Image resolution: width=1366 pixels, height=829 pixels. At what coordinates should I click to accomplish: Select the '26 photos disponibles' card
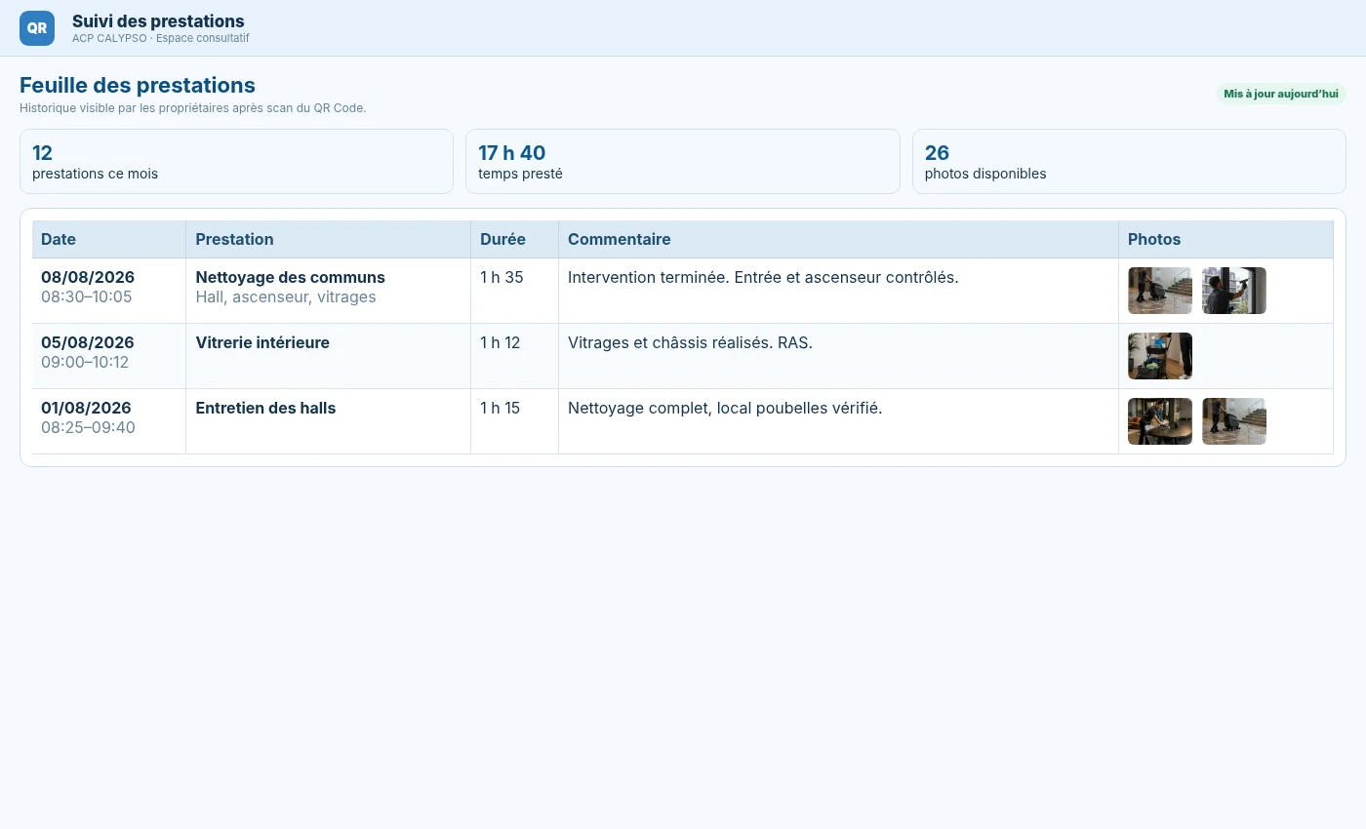pyautogui.click(x=1129, y=162)
